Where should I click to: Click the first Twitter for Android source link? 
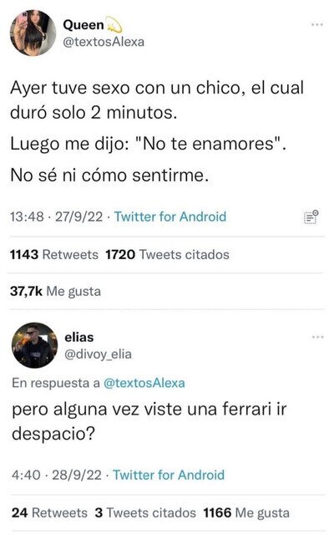[x=170, y=217]
